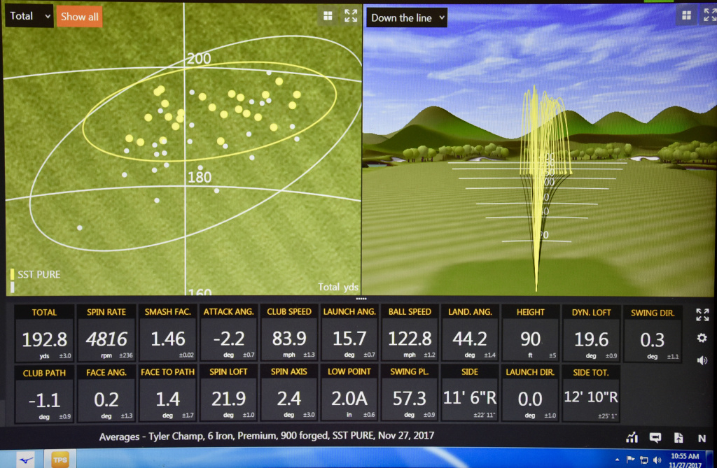Select the TPS app in the taskbar
This screenshot has width=717, height=468.
pos(60,460)
